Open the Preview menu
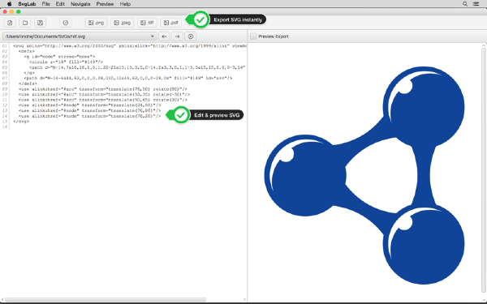This screenshot has height=304, width=487. [105, 4]
